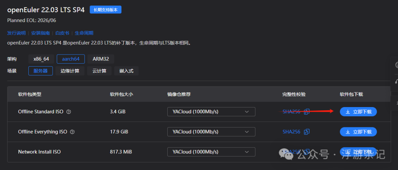Switch to the 边缘计算 scenario tab

[70, 71]
